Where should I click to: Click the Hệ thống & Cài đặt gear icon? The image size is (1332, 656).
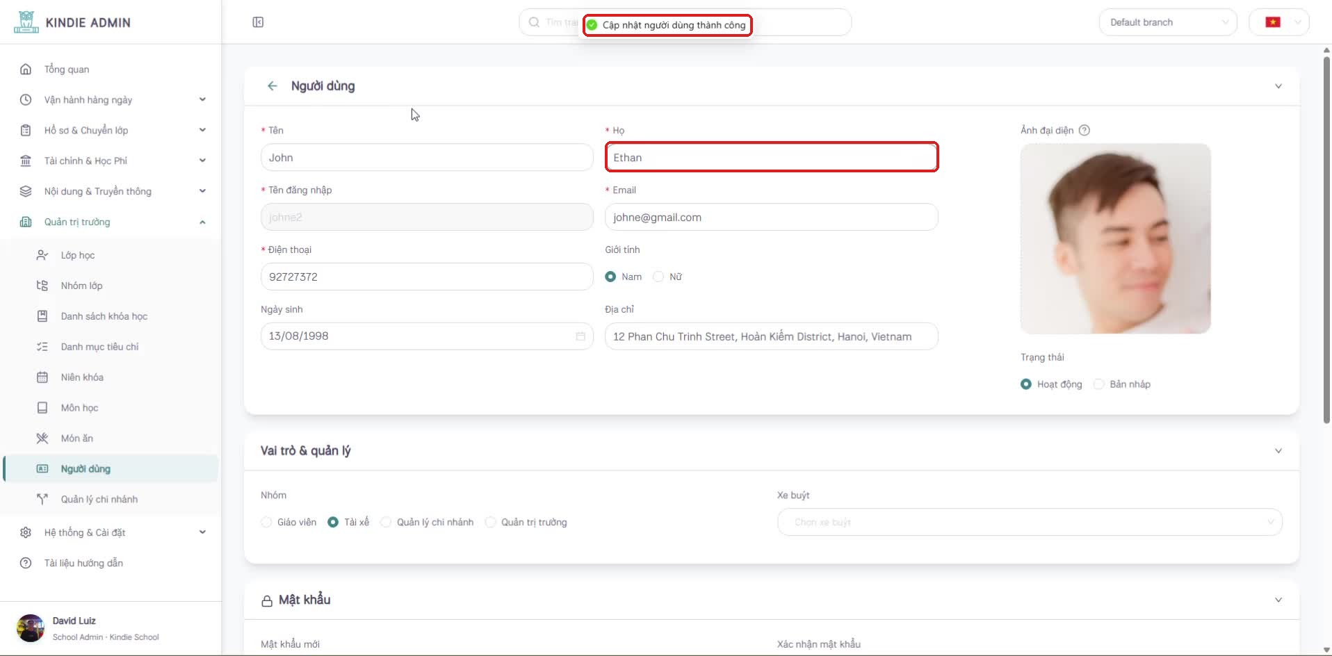pos(26,532)
